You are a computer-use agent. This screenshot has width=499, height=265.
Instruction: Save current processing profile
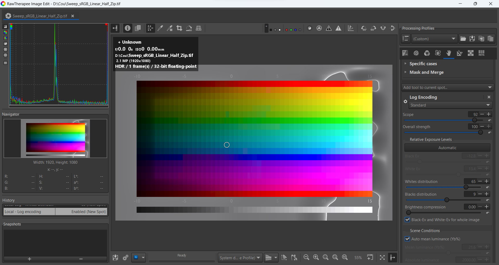tap(472, 39)
